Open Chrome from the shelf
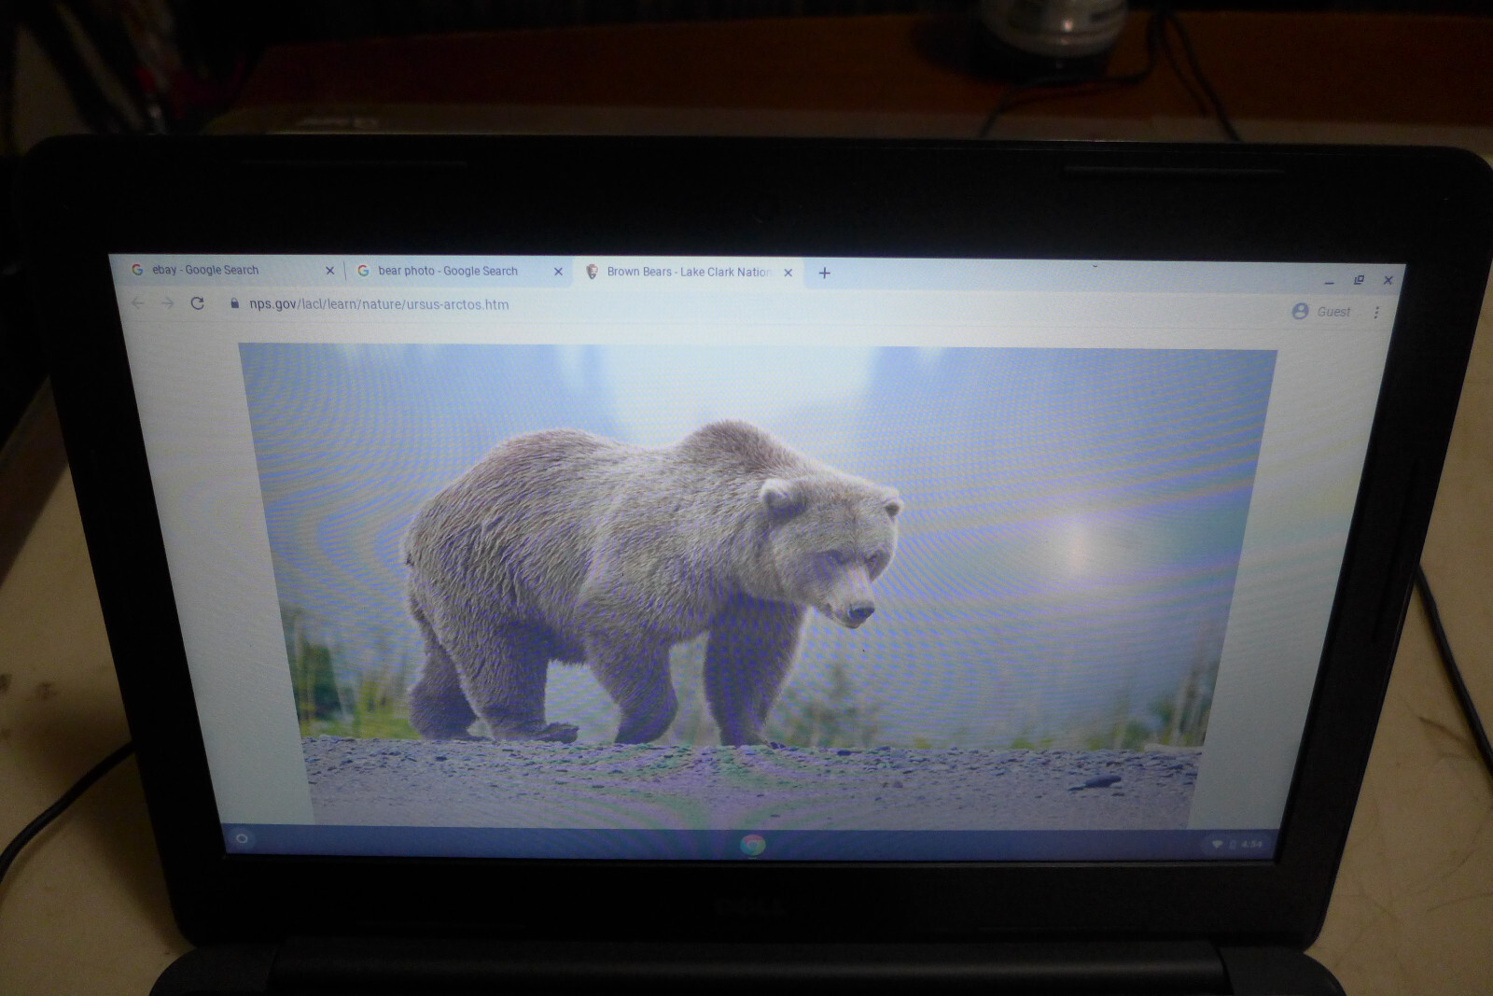1493x996 pixels. (752, 845)
